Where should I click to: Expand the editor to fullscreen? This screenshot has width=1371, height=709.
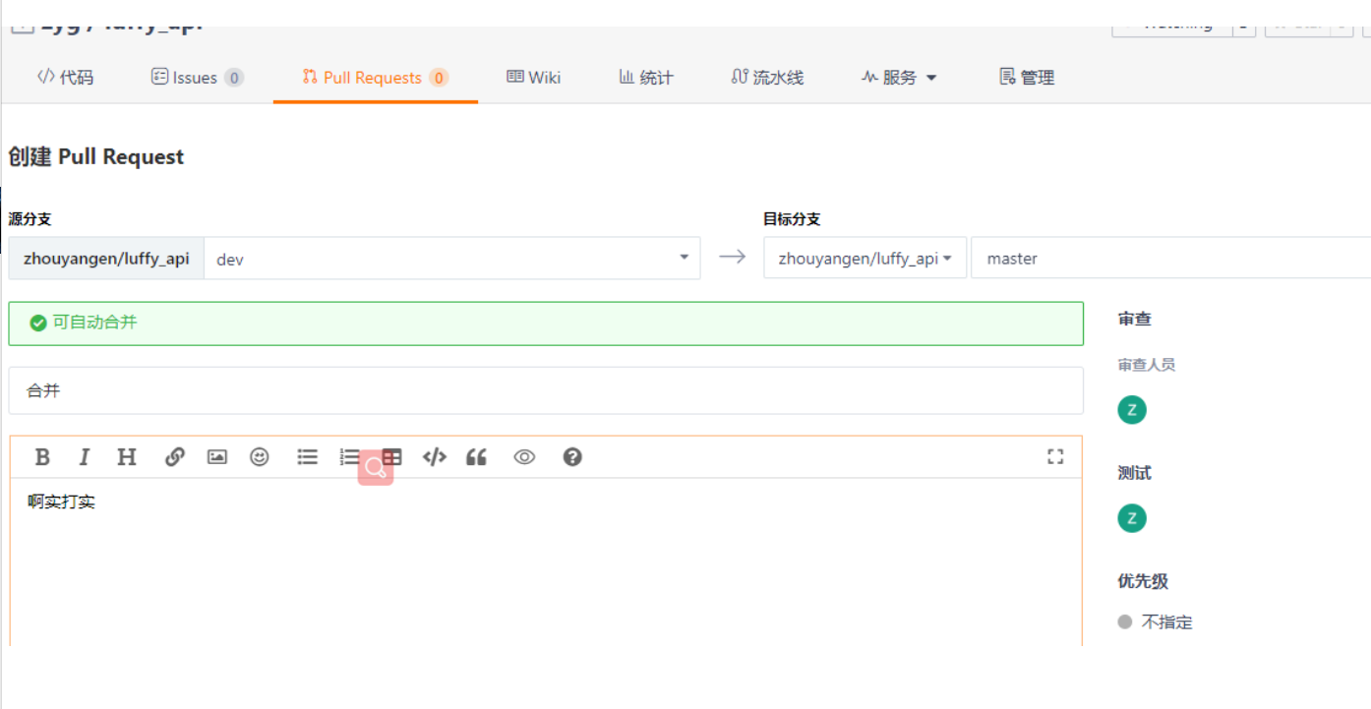point(1055,456)
